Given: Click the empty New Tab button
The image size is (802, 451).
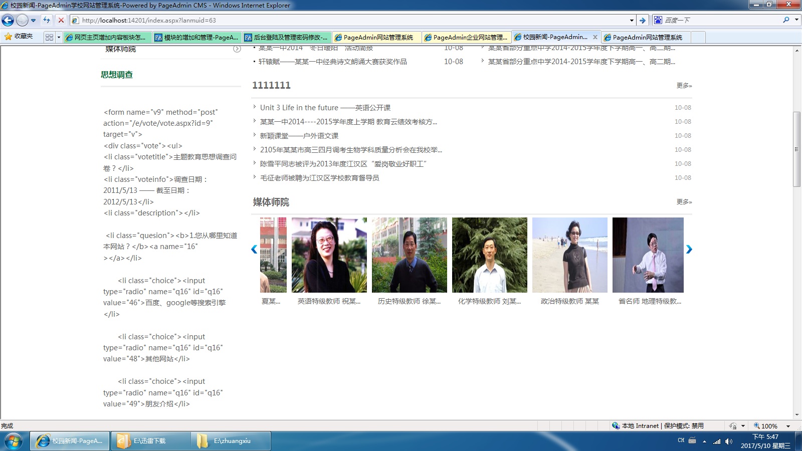Looking at the screenshot, I should pos(698,37).
